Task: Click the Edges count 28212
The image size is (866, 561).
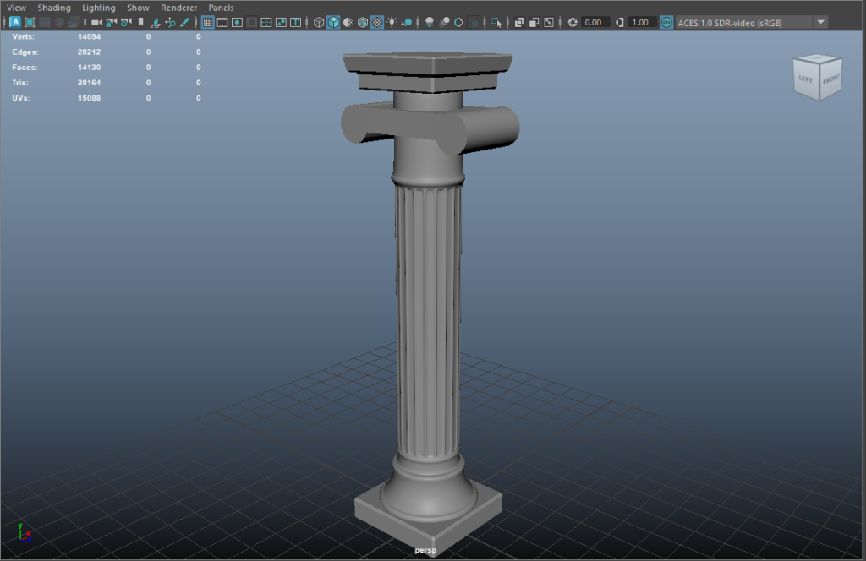Action: click(89, 52)
